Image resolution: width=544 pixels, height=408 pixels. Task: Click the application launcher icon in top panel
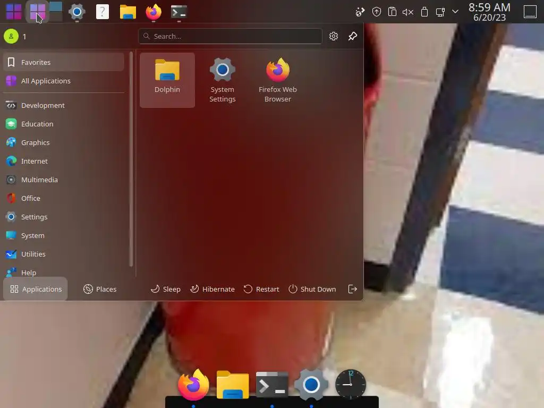click(14, 12)
